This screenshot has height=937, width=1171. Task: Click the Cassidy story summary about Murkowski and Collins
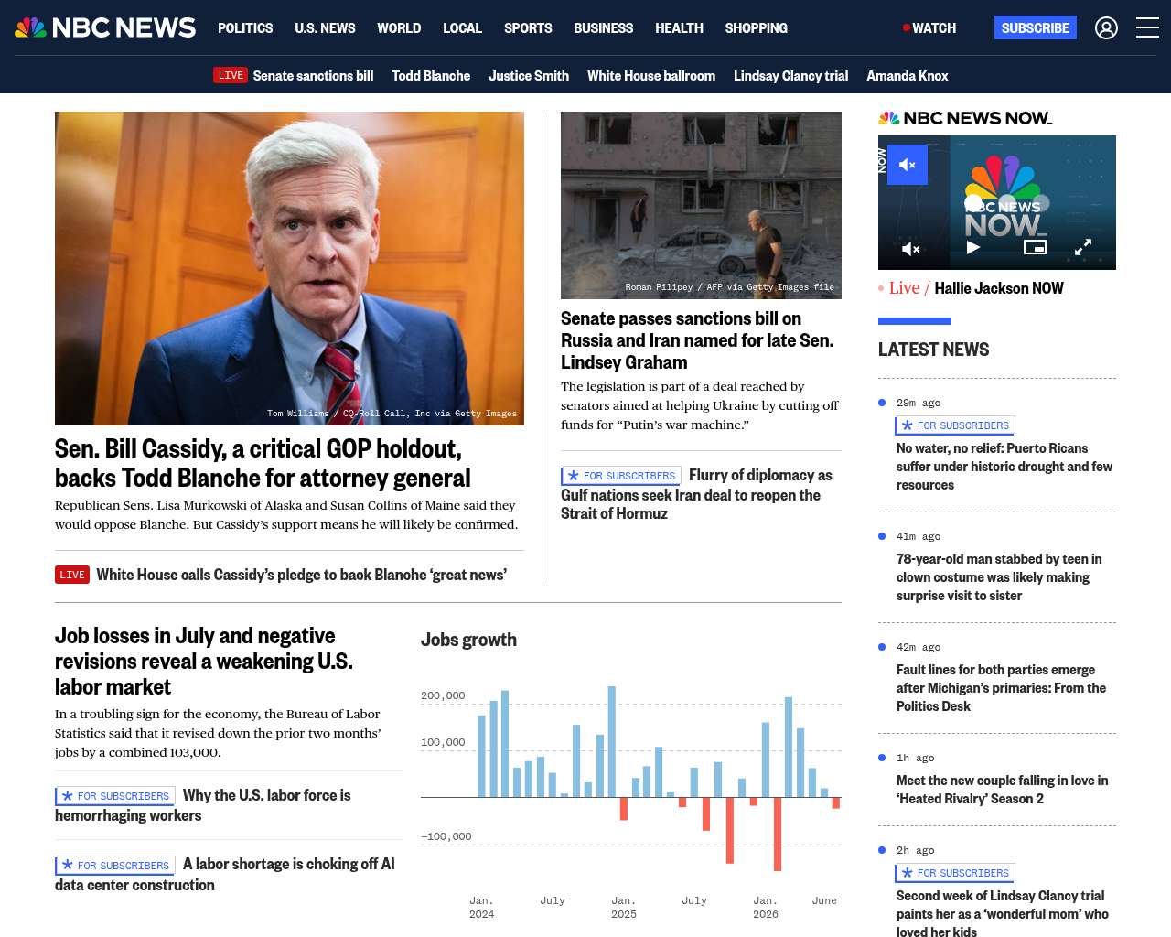click(286, 515)
